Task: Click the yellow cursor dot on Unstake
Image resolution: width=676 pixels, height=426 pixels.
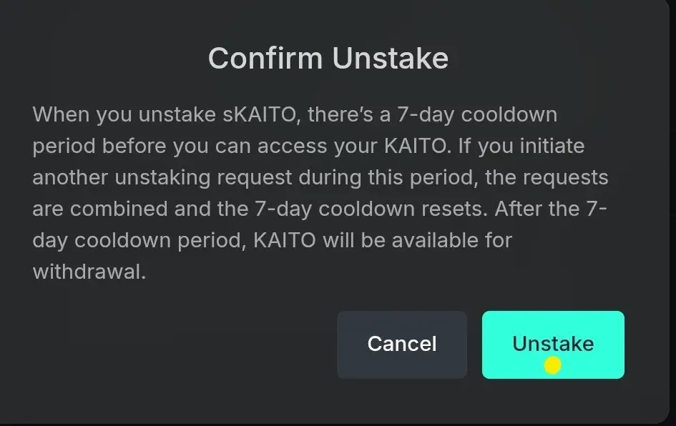Action: coord(552,365)
